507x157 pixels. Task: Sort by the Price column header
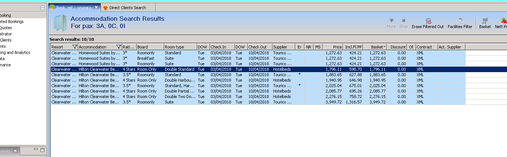tap(333, 47)
